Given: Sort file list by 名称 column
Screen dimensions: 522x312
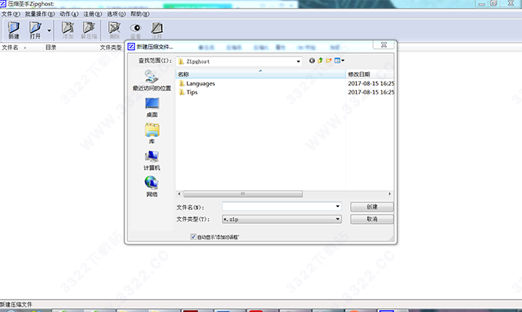Looking at the screenshot, I should 261,74.
